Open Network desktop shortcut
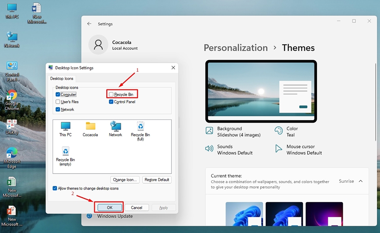 point(12,40)
